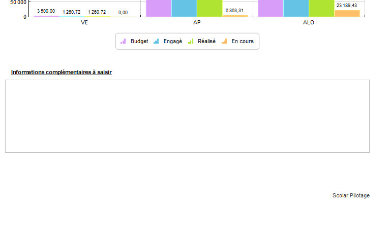Toggle the Engagé series legend label
389x240 pixels.
tap(172, 41)
